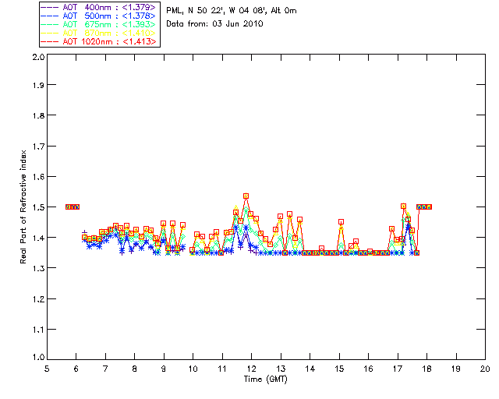The image size is (499, 399).
Task: Click the AOT 1020nm legend entry
Action: click(x=99, y=41)
